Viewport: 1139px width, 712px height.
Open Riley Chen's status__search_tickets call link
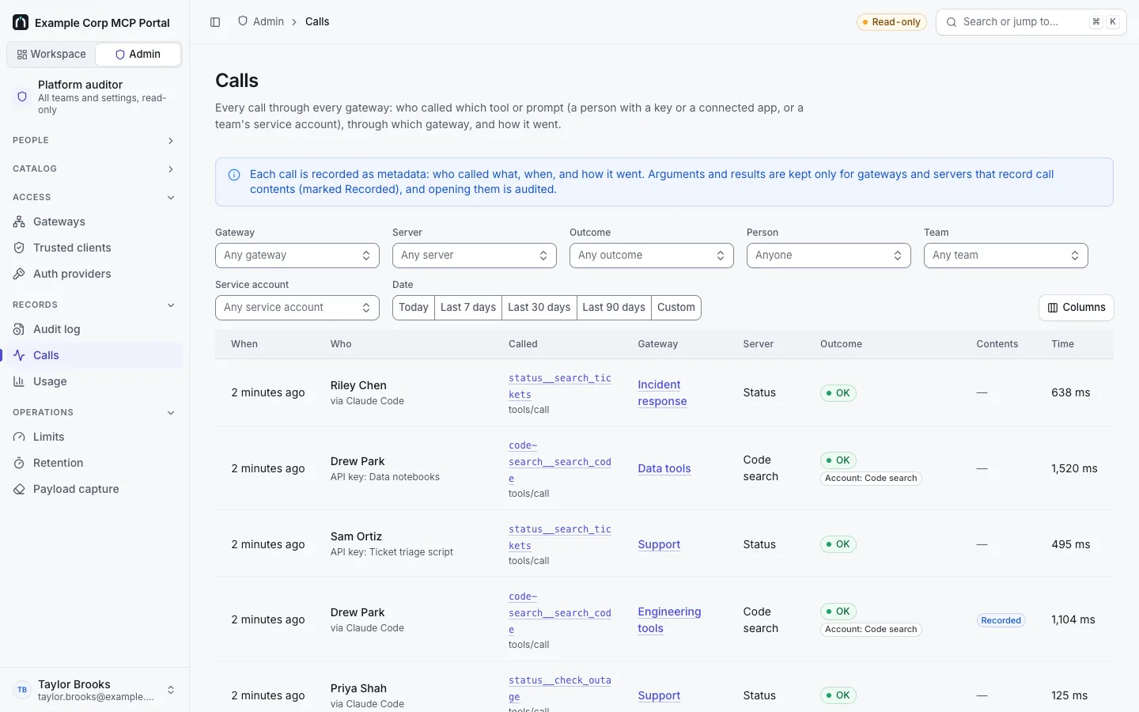coord(560,386)
